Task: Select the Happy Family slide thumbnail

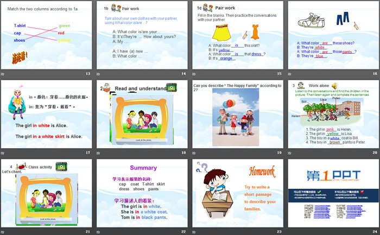Action: pos(238,114)
